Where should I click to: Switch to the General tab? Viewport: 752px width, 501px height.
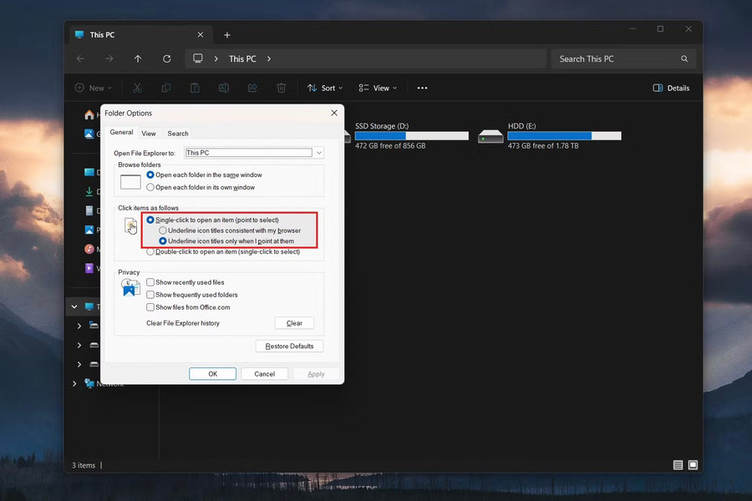[121, 132]
